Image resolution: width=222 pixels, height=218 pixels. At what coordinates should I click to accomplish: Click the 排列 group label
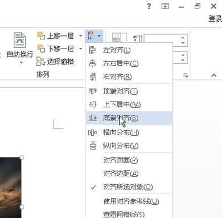tap(43, 74)
